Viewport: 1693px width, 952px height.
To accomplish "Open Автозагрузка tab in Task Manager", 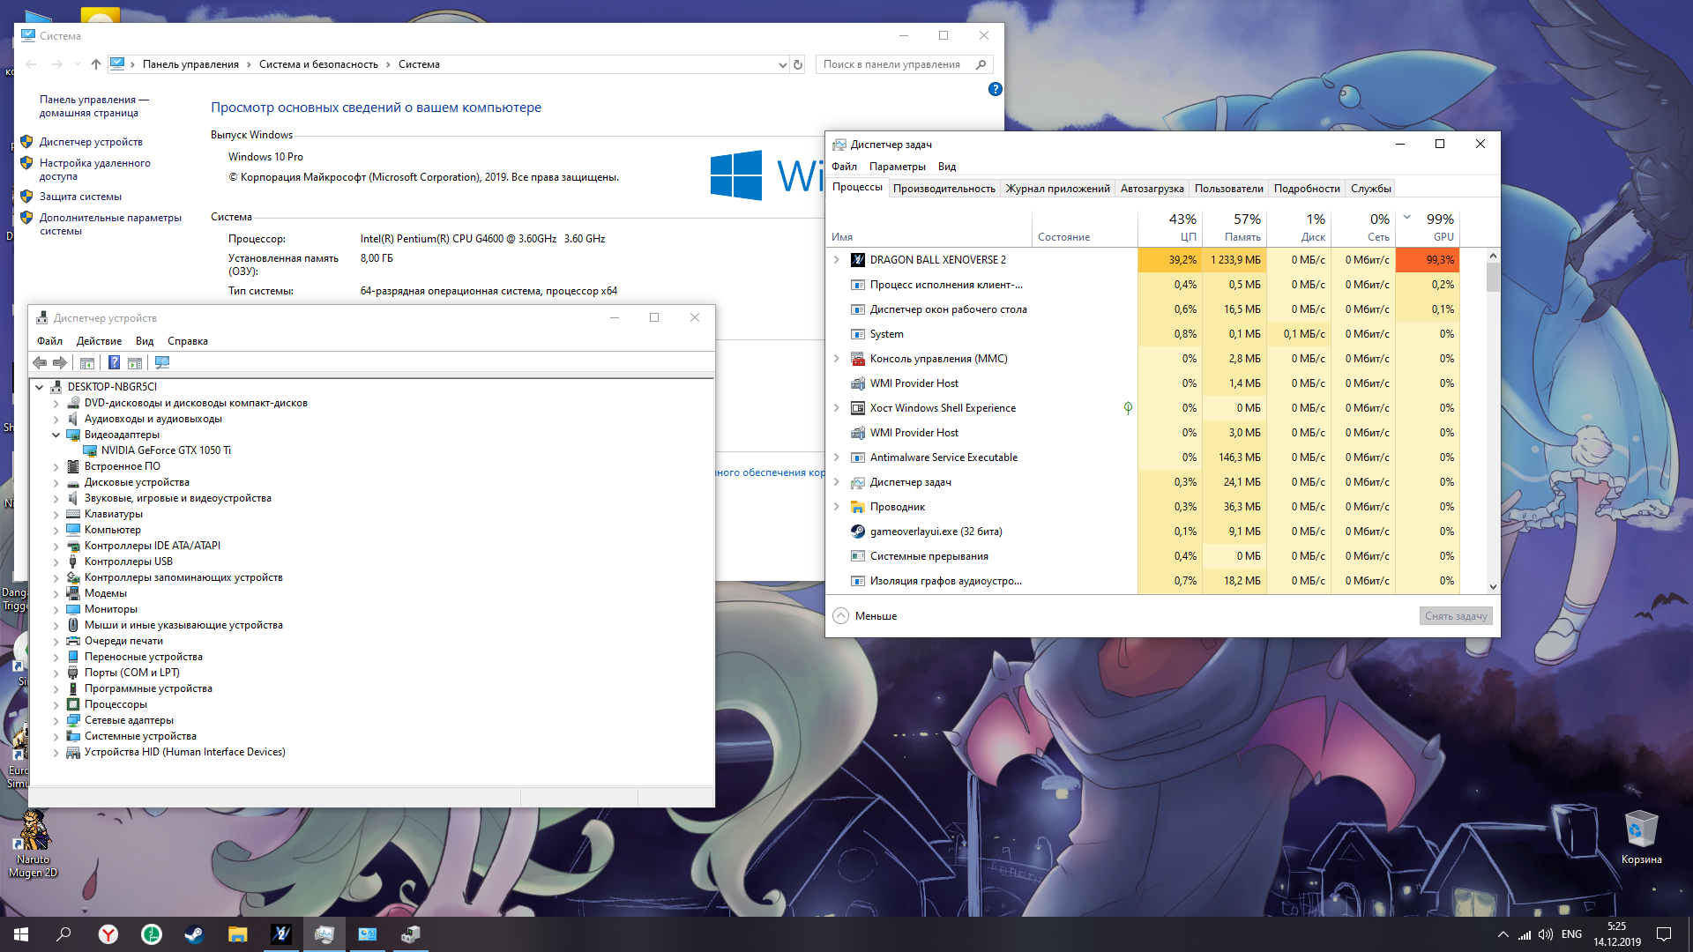I will (x=1152, y=189).
